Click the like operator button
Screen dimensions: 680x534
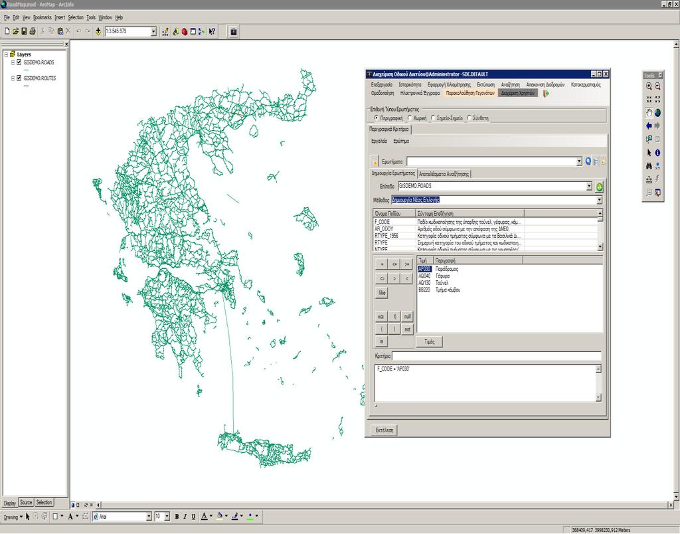tap(382, 292)
